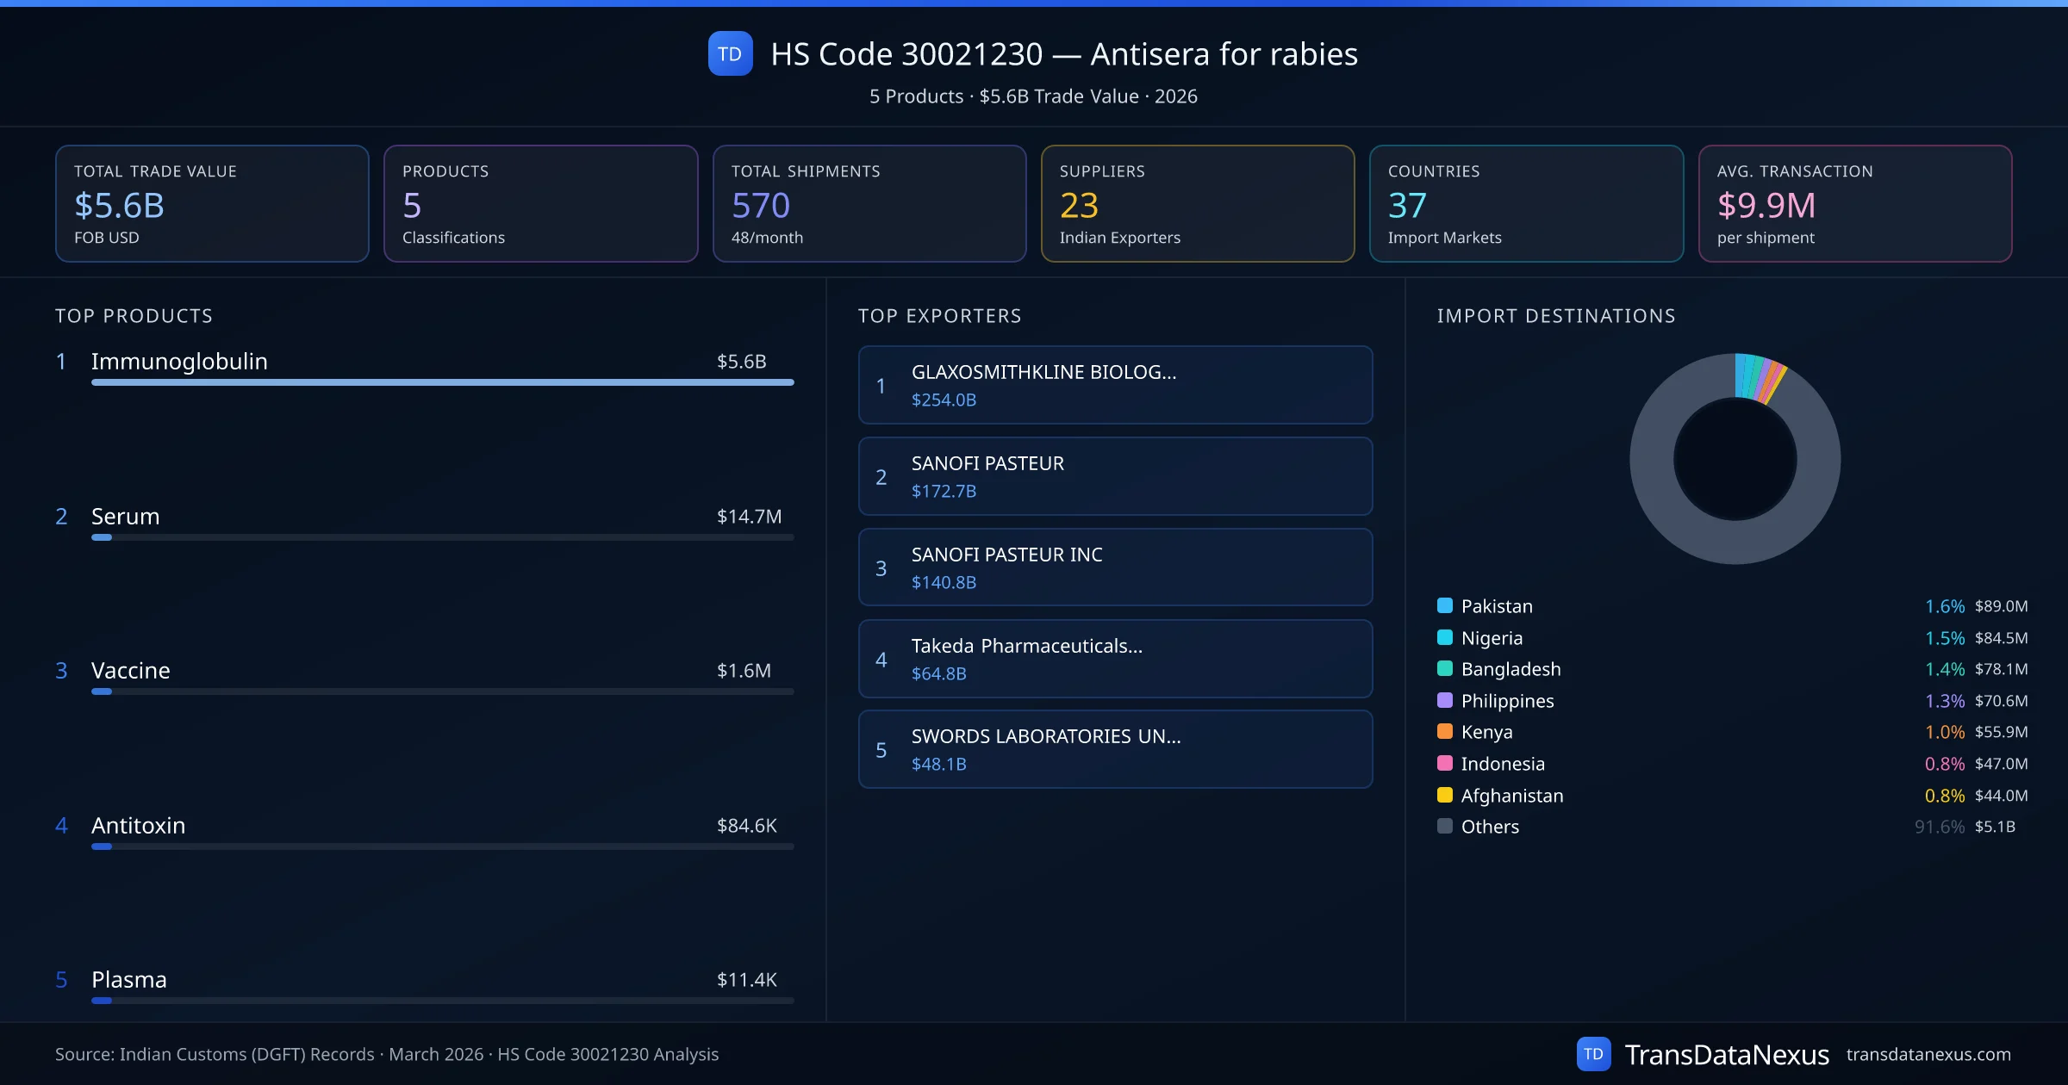Screen dimensions: 2068x1085
Task: Select the SANOFI PASTEUR INC exporter card
Action: (x=1115, y=567)
